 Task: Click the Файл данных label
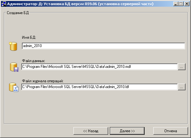click(33, 61)
